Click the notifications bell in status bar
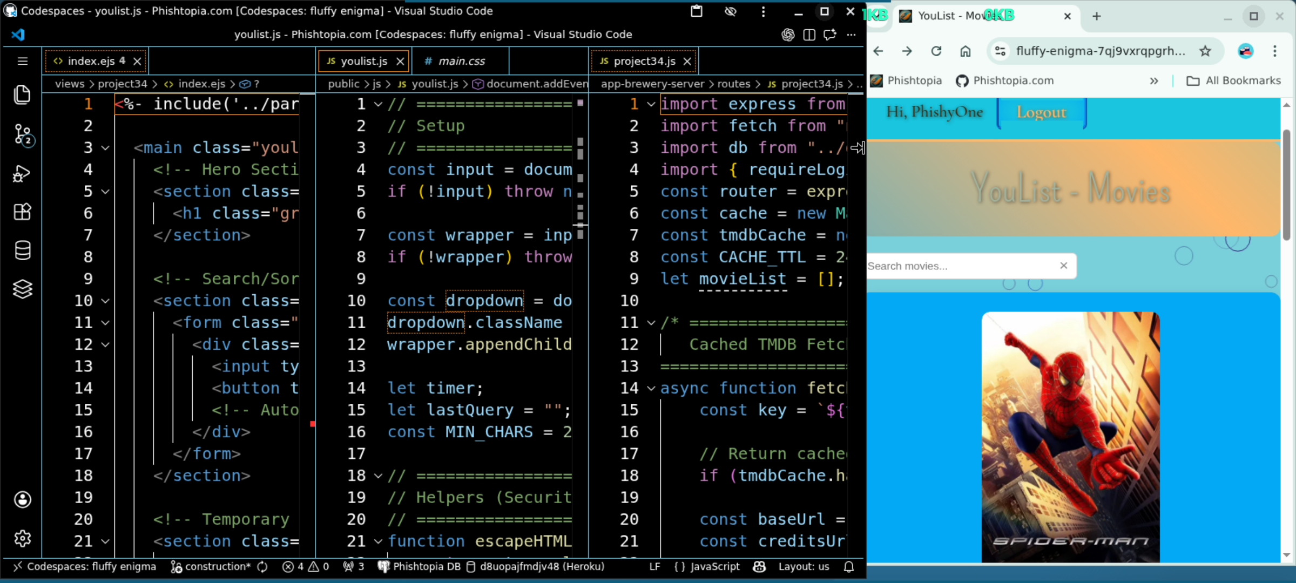 click(849, 566)
